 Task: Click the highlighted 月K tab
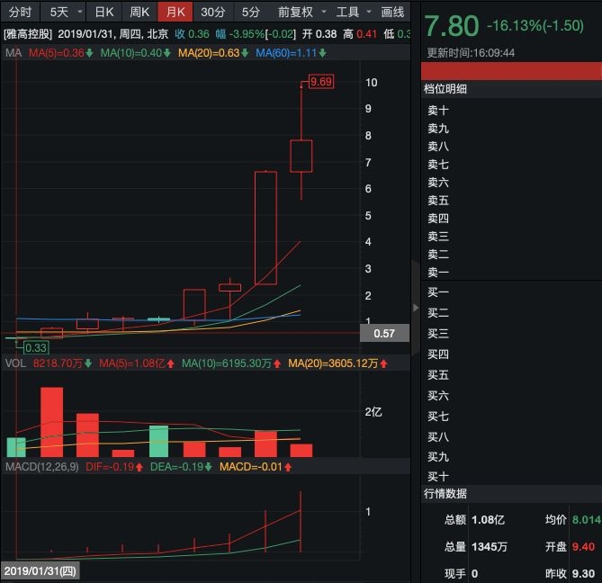[x=175, y=12]
